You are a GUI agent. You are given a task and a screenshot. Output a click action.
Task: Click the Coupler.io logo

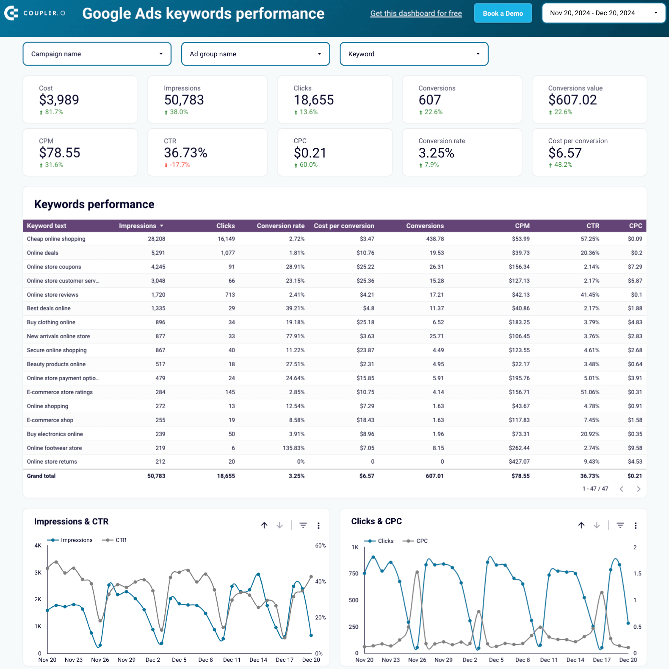(35, 13)
